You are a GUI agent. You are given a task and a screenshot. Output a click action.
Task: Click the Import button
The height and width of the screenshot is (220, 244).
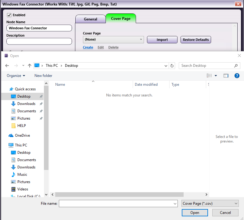162,40
